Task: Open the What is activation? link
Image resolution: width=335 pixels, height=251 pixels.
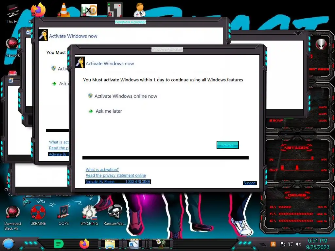Action: [102, 170]
